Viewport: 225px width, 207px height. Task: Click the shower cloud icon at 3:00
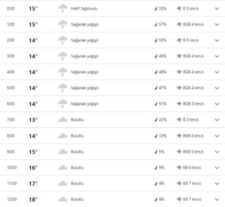62,56
